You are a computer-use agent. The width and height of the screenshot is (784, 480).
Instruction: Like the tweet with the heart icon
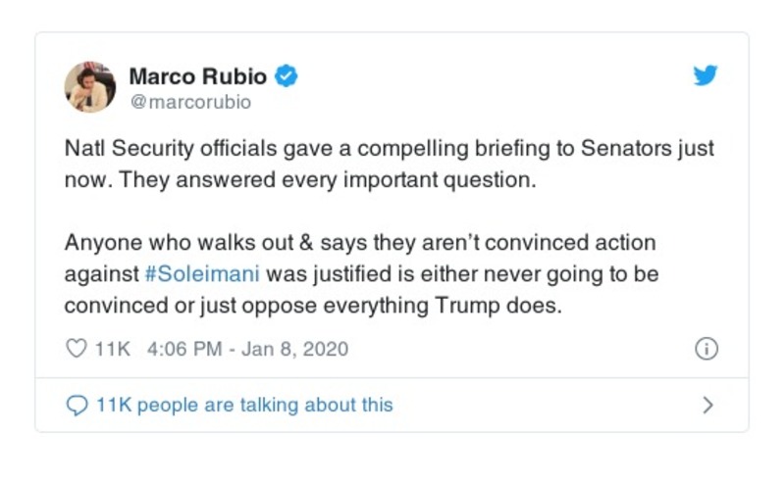pyautogui.click(x=76, y=349)
